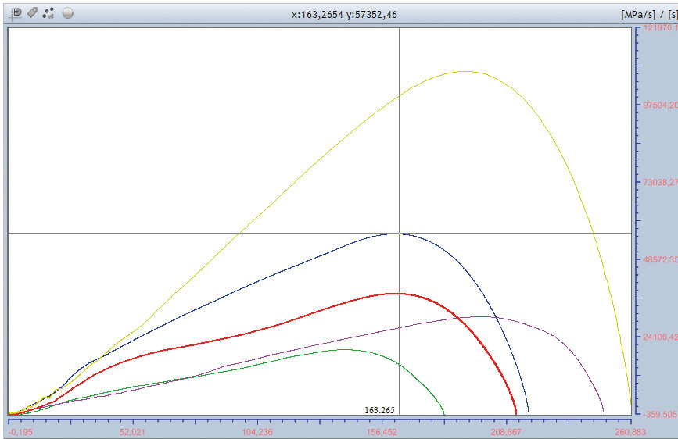
Task: Click y-axis value 97504,20
Action: [660, 105]
